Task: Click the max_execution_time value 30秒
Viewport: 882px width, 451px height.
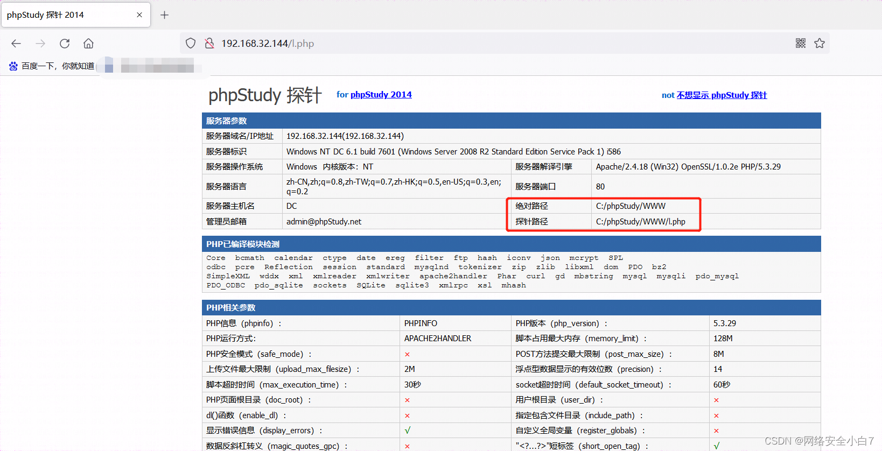Action: coord(412,385)
